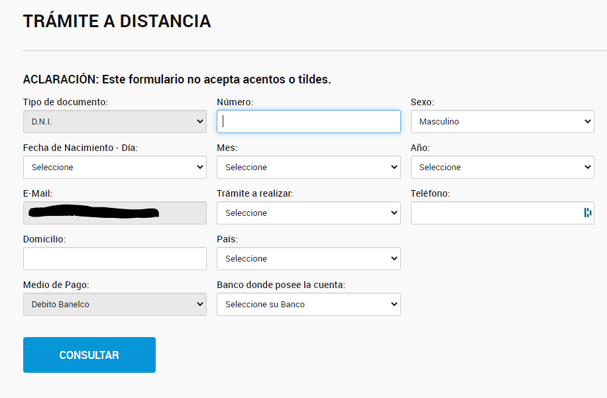Screen dimensions: 607x398
Task: Click into the Teléfono input field
Action: (502, 213)
